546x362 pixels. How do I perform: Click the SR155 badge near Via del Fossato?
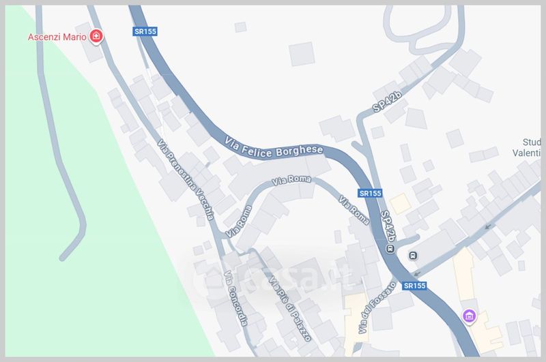[x=414, y=286]
